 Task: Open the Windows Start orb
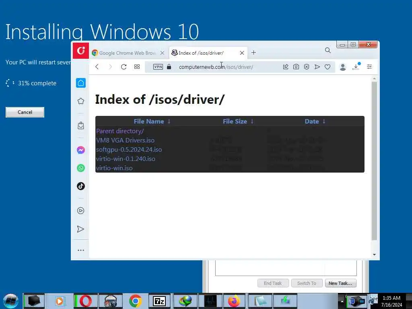[x=10, y=301]
